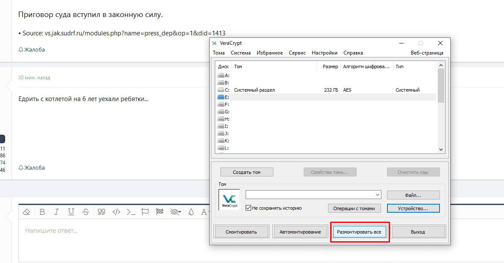
Task: Open the Сервис menu
Action: (297, 53)
